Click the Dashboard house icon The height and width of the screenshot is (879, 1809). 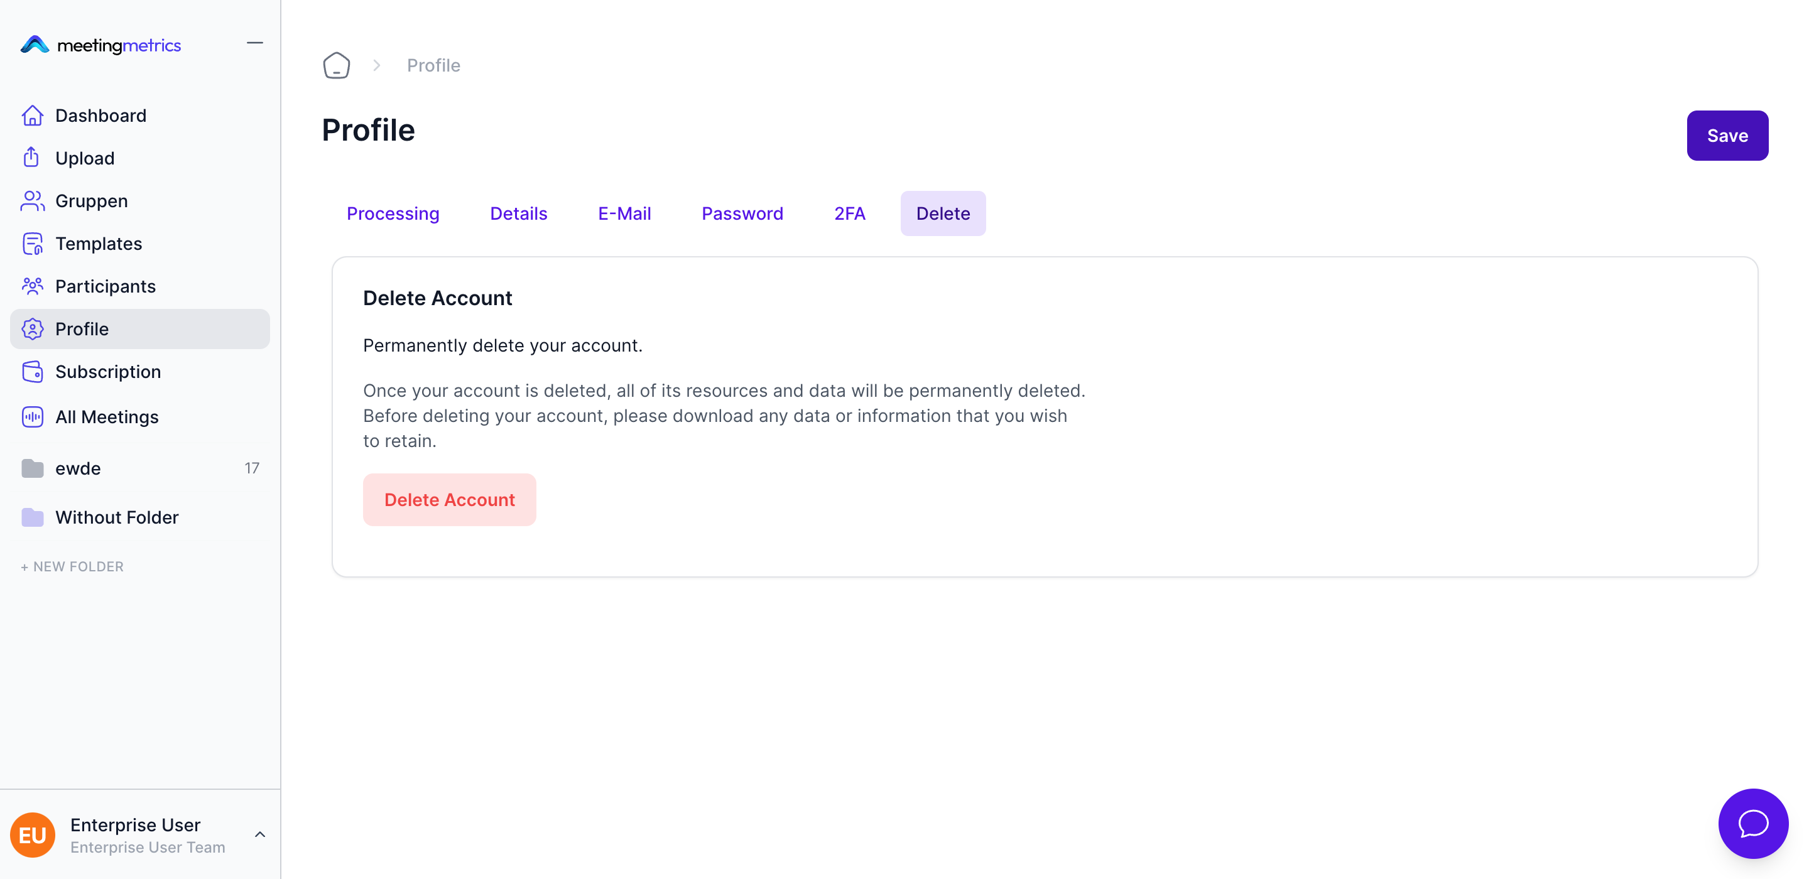[32, 115]
